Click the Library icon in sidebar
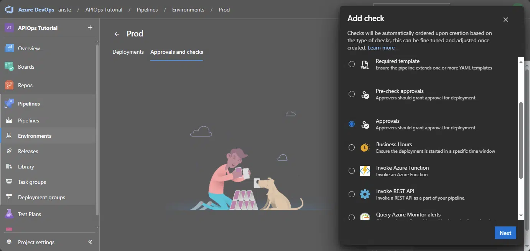This screenshot has height=251, width=530. (9, 167)
